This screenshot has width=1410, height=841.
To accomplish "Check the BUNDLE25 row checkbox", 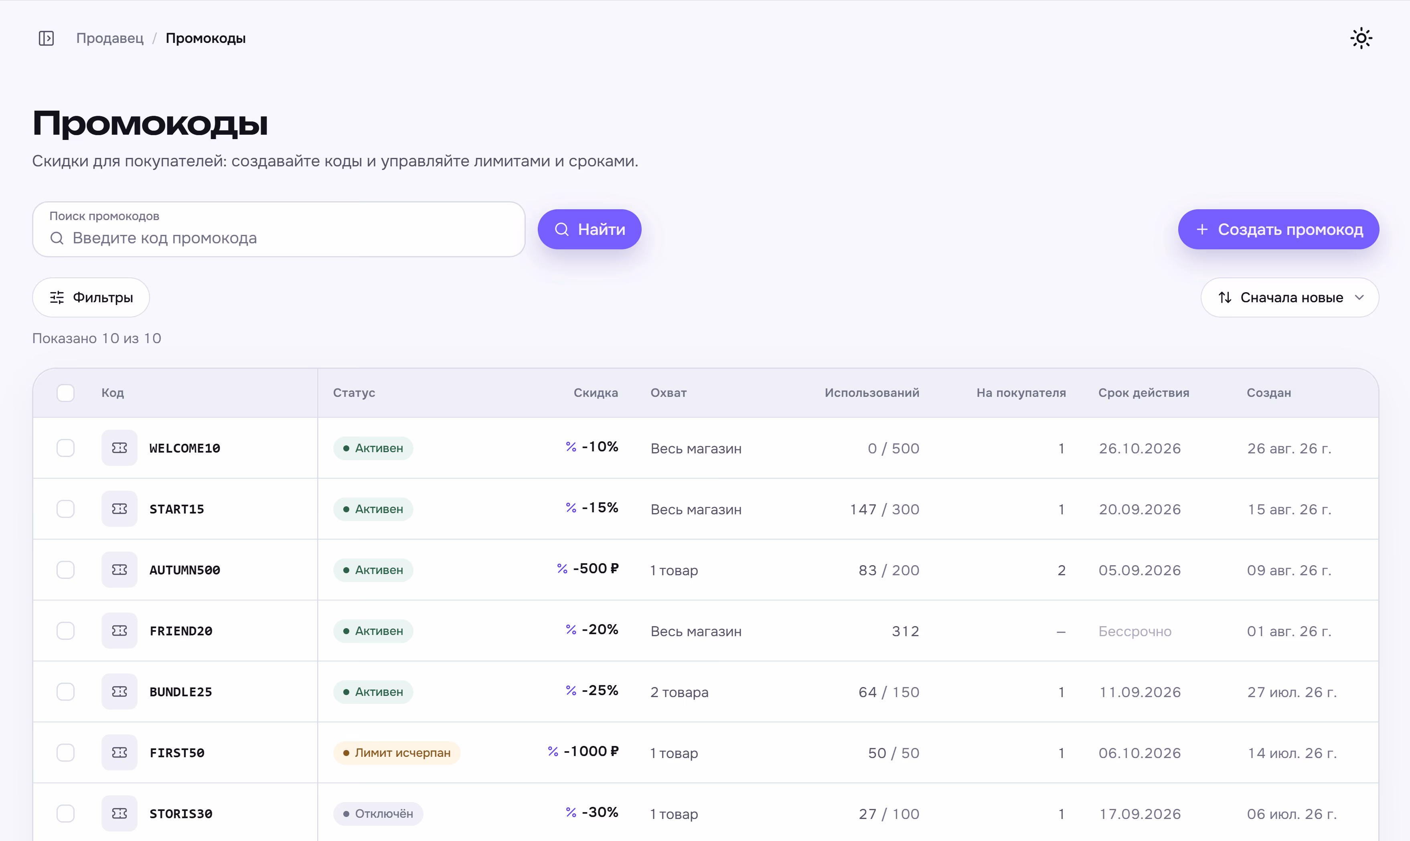I will tap(65, 691).
